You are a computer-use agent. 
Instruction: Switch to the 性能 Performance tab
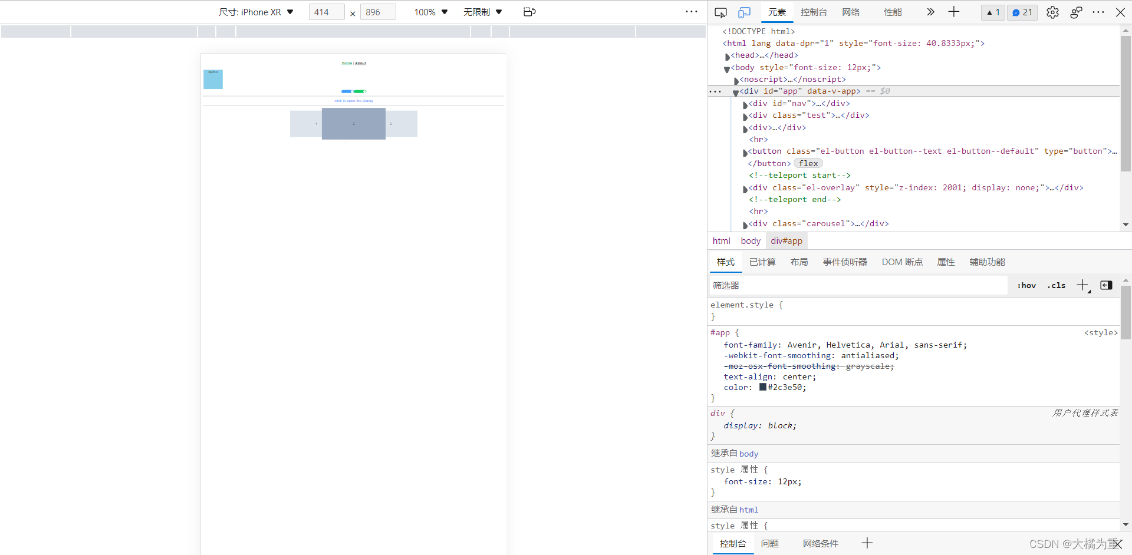tap(893, 12)
